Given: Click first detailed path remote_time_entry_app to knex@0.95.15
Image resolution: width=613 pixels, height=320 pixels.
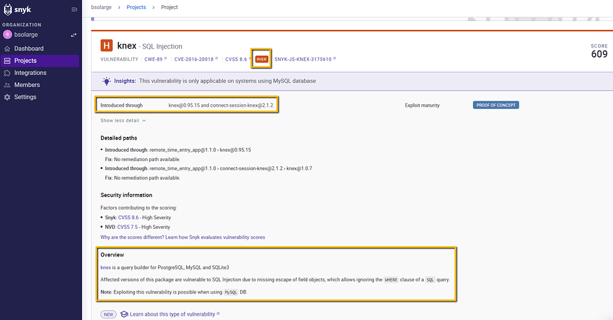Looking at the screenshot, I should pyautogui.click(x=200, y=150).
